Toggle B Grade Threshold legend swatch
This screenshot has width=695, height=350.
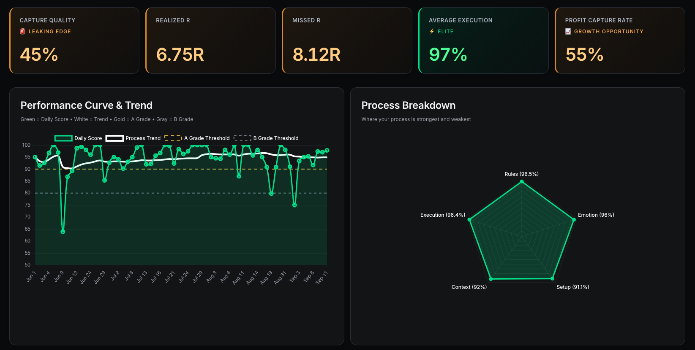coord(242,138)
